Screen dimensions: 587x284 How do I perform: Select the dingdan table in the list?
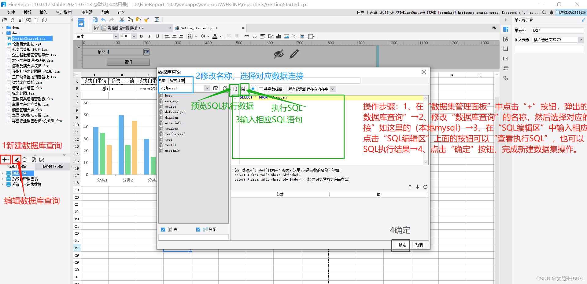(172, 117)
